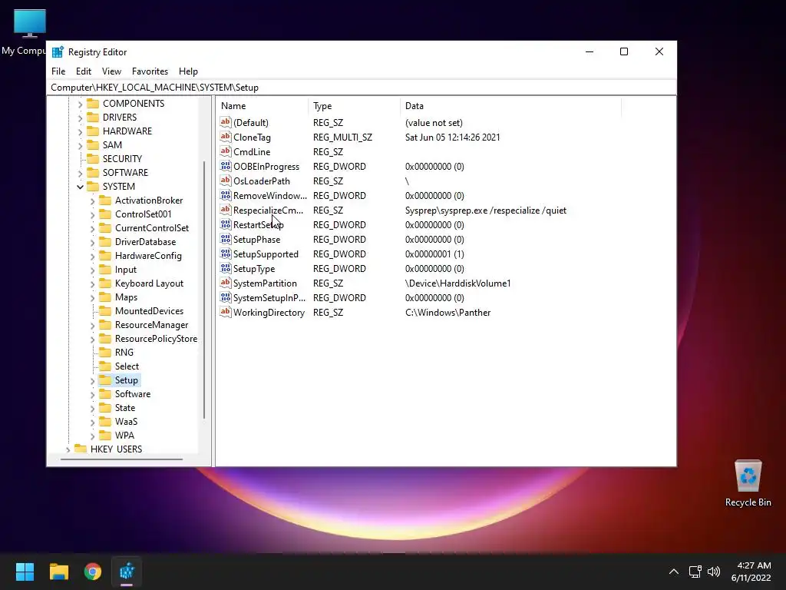Sort values by the Type column header
This screenshot has height=590, width=786.
pos(355,106)
